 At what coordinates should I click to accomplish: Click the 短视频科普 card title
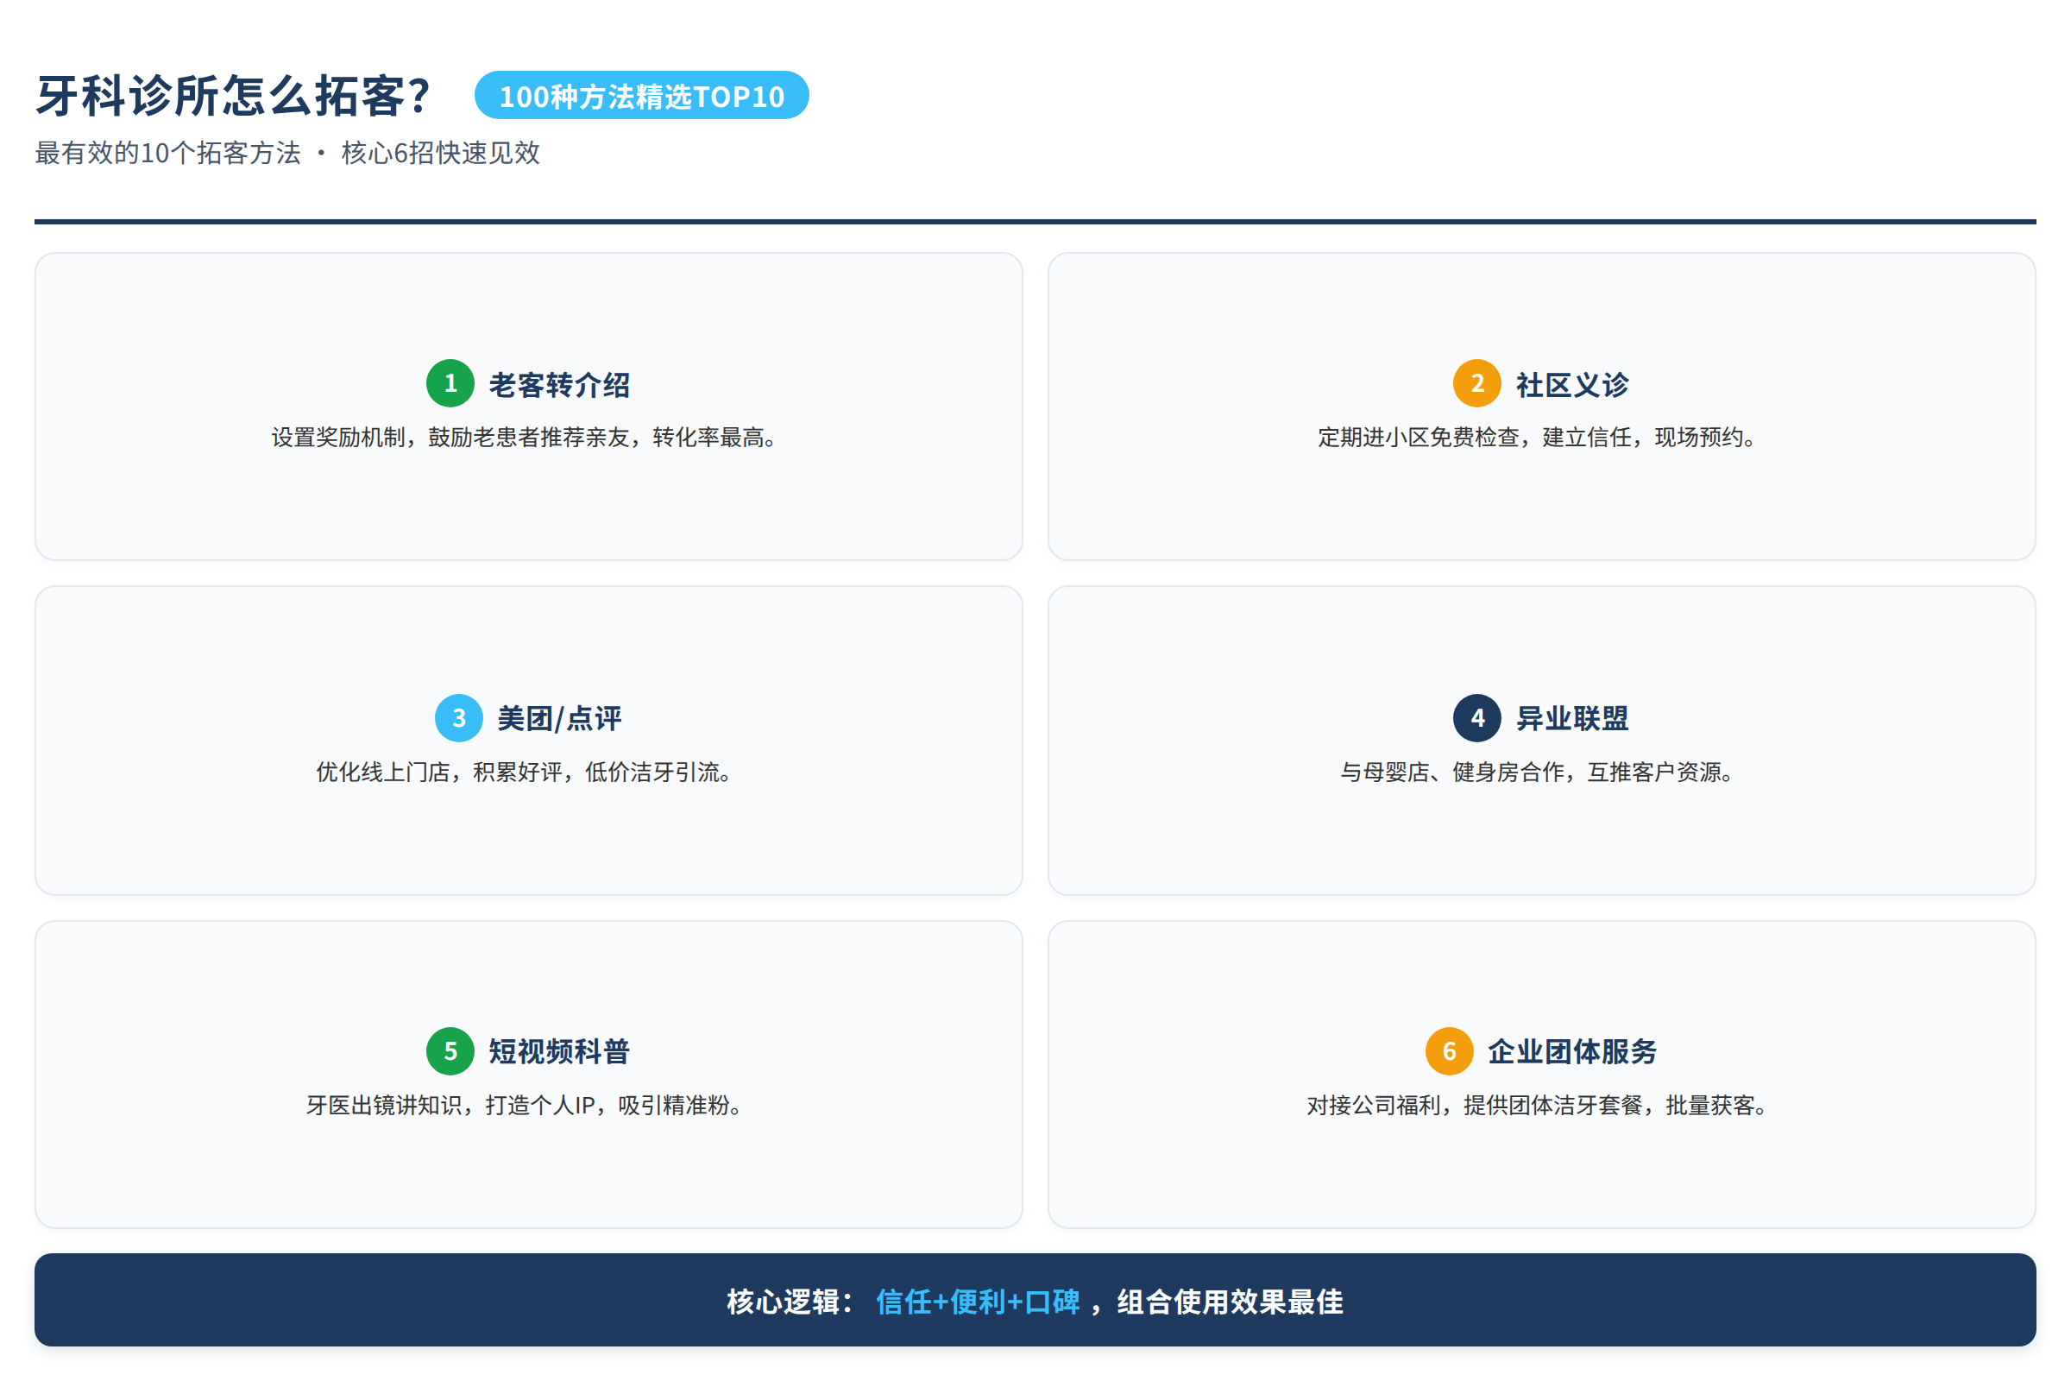(x=559, y=1051)
